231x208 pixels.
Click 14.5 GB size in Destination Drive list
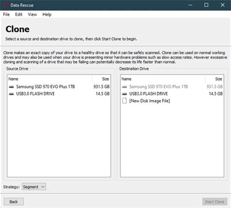(215, 94)
